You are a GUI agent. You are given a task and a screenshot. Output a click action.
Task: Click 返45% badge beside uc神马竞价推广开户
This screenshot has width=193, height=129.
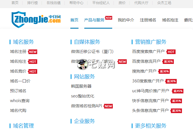click(x=178, y=91)
